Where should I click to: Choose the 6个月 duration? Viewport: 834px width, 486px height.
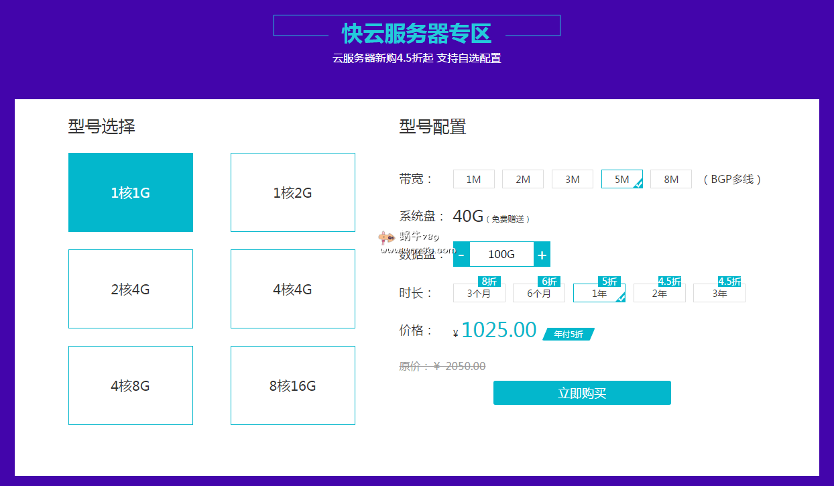pos(539,293)
